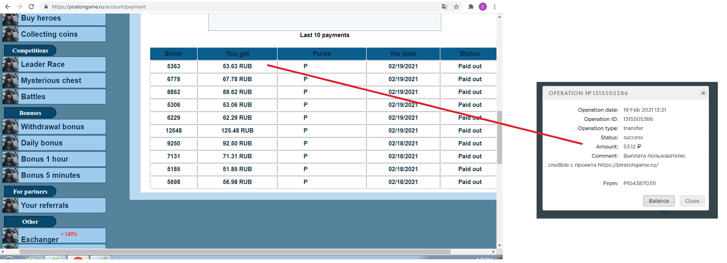This screenshot has width=727, height=263.
Task: Reload the page with refresh icon
Action: pyautogui.click(x=31, y=7)
